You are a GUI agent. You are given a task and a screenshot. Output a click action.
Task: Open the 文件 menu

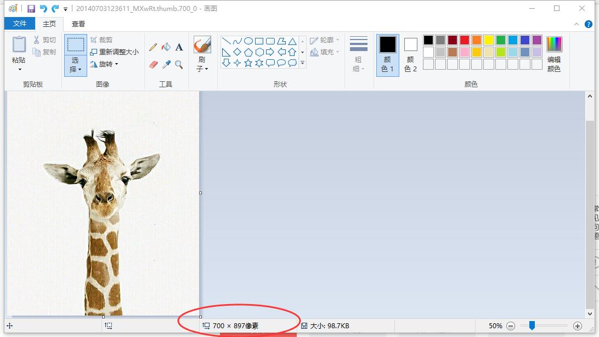(x=19, y=24)
